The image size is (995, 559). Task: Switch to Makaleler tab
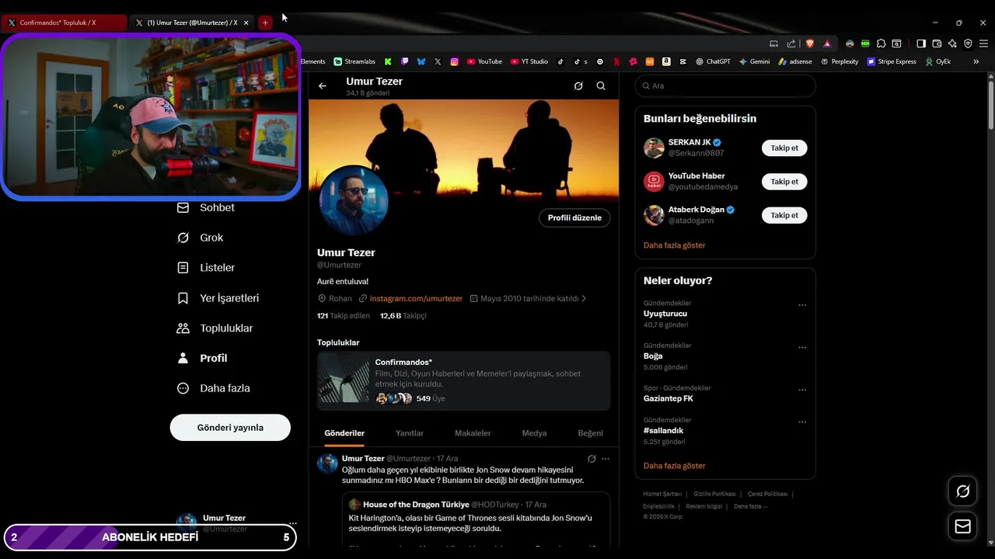pos(473,433)
